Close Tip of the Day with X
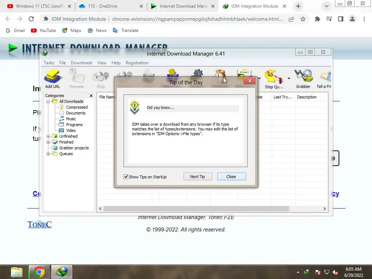372x279 pixels. pyautogui.click(x=250, y=81)
